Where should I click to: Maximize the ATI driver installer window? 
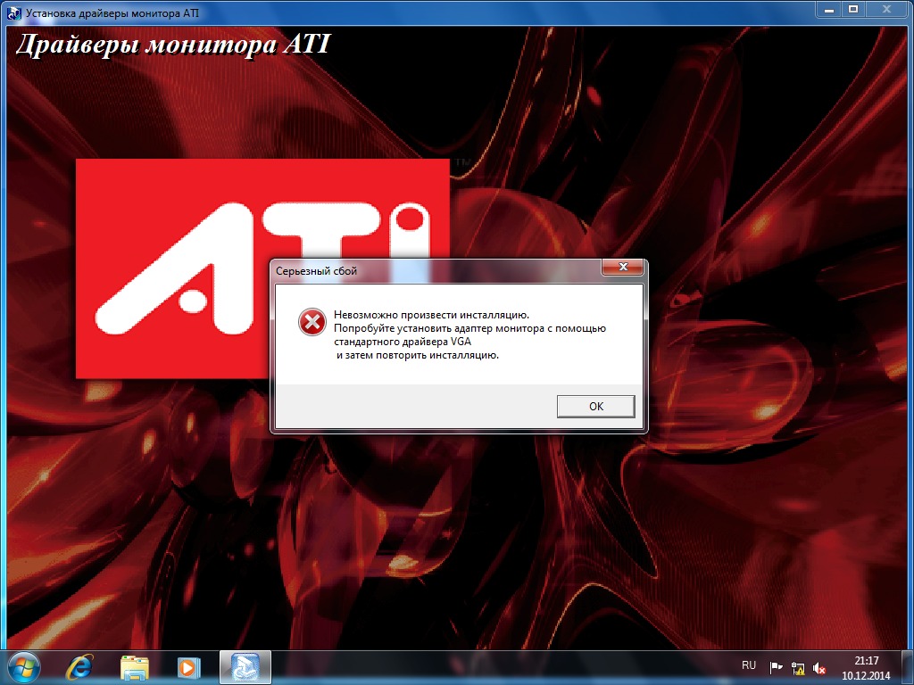pyautogui.click(x=853, y=10)
